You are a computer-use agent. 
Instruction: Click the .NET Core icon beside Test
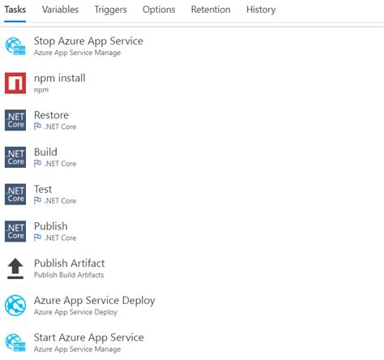[15, 194]
